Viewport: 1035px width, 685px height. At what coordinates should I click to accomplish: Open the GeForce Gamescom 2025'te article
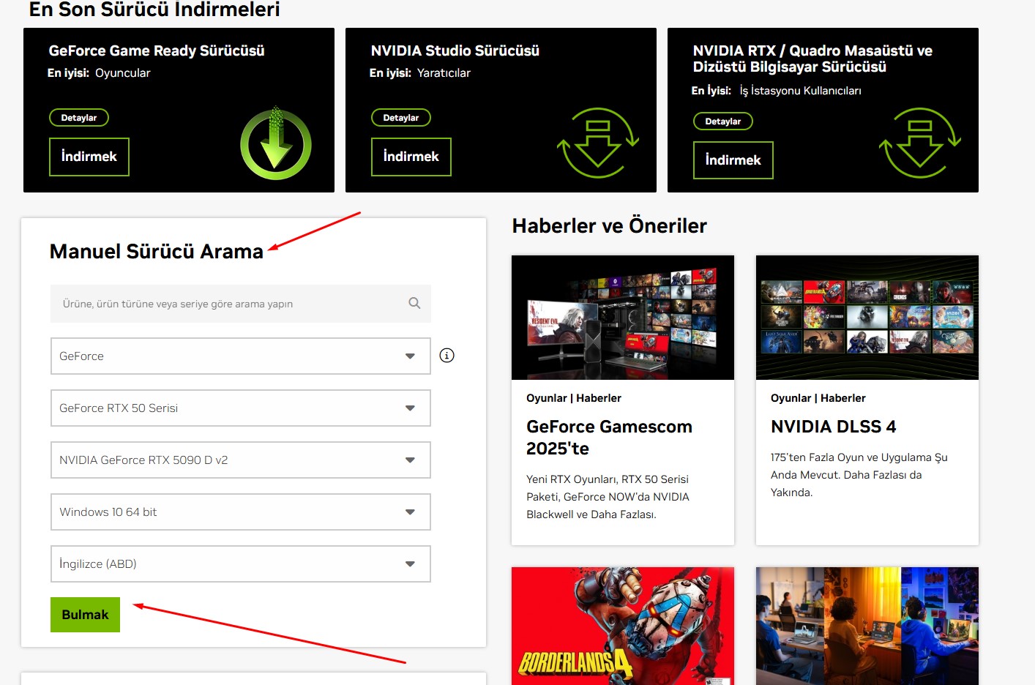click(608, 437)
